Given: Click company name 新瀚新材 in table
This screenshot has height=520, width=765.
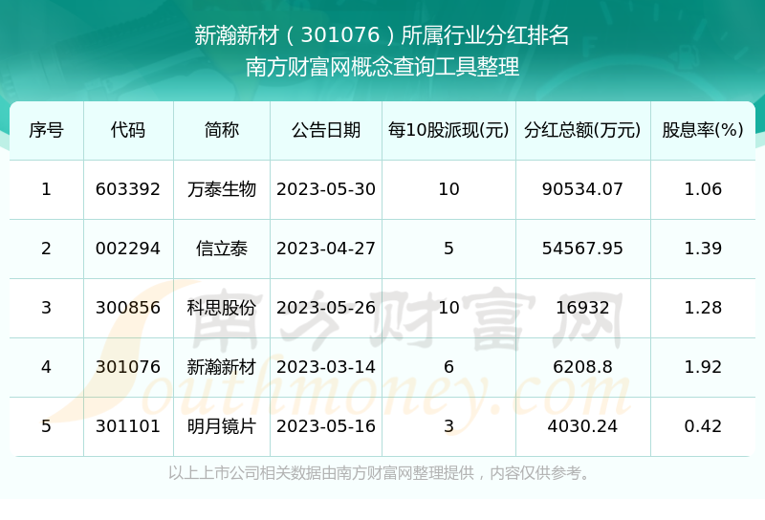Looking at the screenshot, I should 222,367.
